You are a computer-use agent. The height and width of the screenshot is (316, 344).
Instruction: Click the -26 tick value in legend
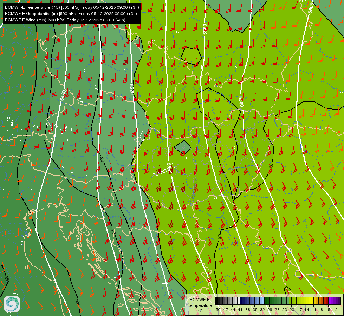click(277, 310)
